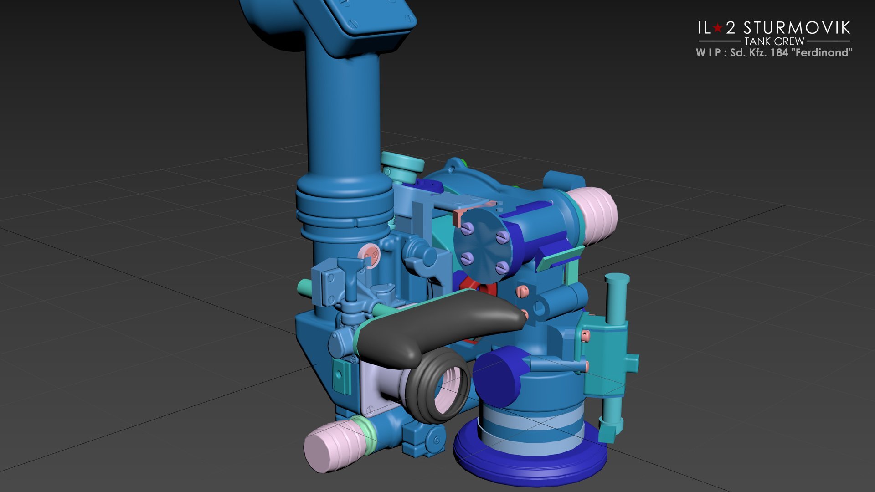Click the red star in logo
The image size is (875, 492).
click(718, 28)
